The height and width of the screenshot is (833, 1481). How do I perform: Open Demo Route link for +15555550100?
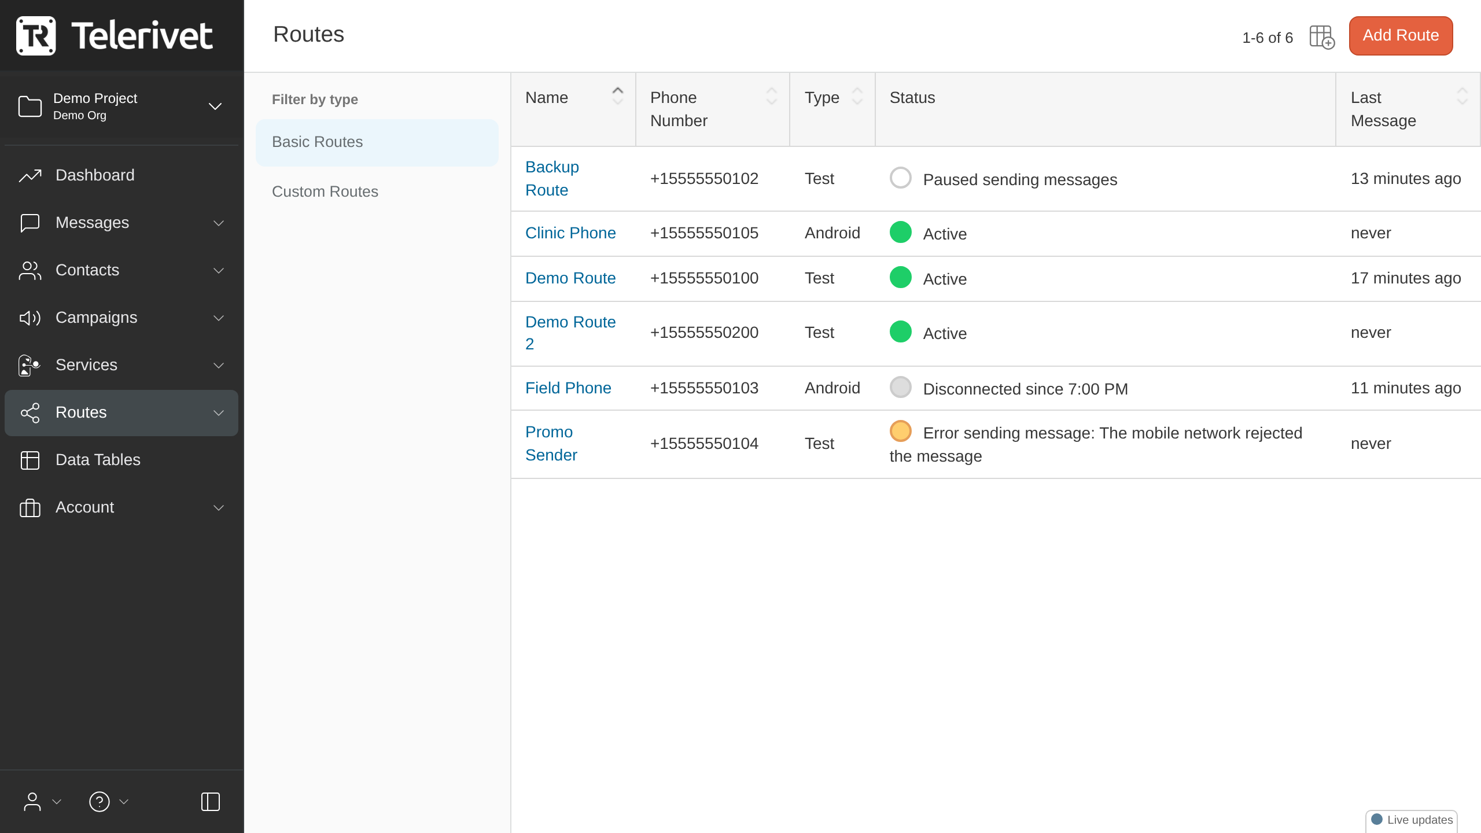(570, 278)
